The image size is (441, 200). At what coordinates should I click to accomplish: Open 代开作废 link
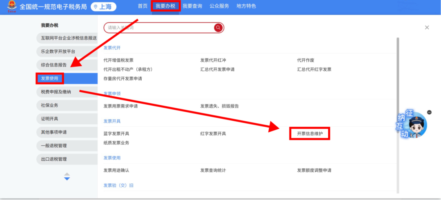tap(306, 60)
